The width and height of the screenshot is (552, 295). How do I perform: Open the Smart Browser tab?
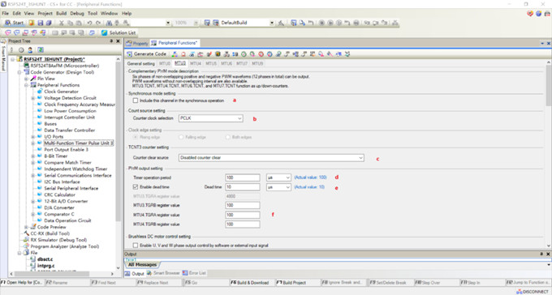(163, 273)
